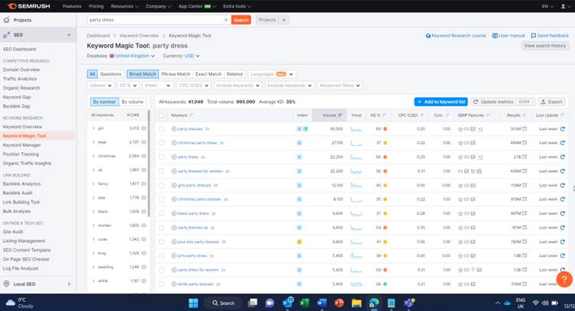The width and height of the screenshot is (575, 311).
Task: Switch to Questions tab
Action: point(111,74)
